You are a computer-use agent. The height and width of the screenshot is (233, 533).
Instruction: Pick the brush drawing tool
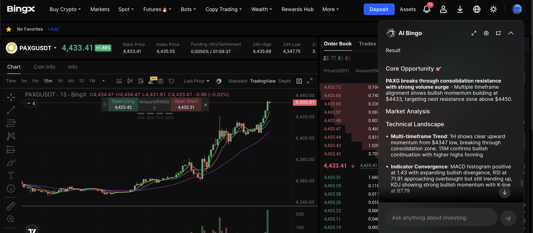(11, 162)
